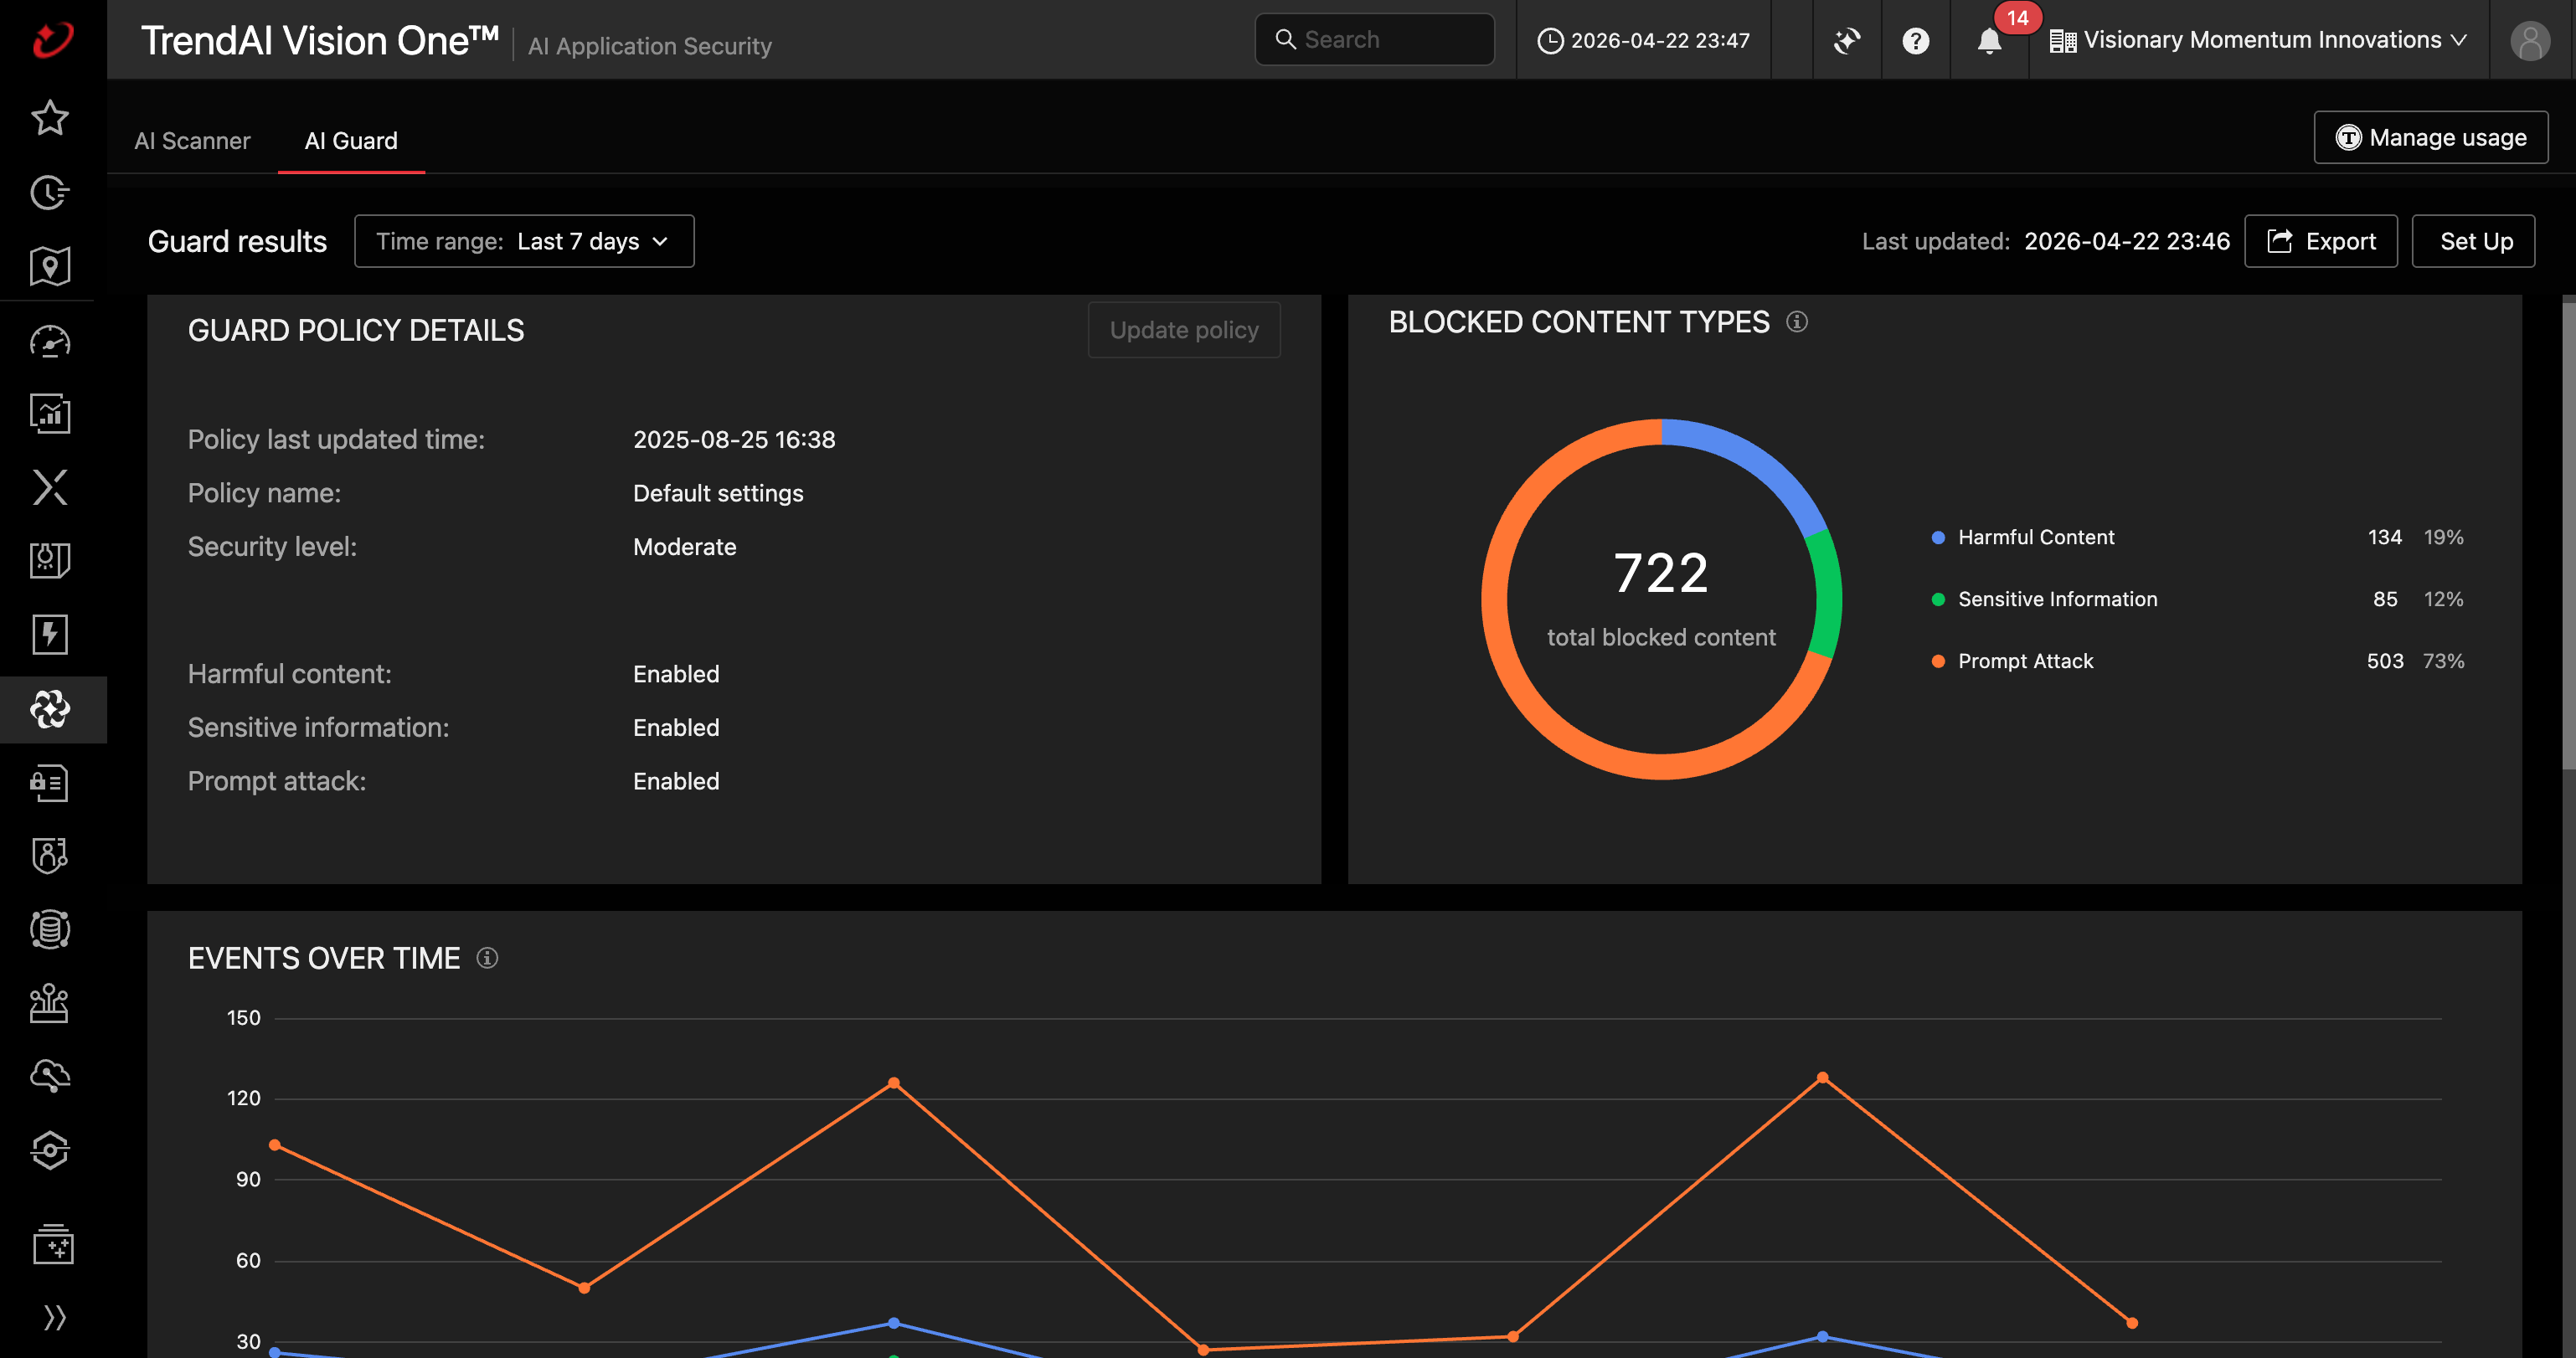Image resolution: width=2576 pixels, height=1358 pixels.
Task: Open the user profile avatar
Action: tap(2530, 41)
